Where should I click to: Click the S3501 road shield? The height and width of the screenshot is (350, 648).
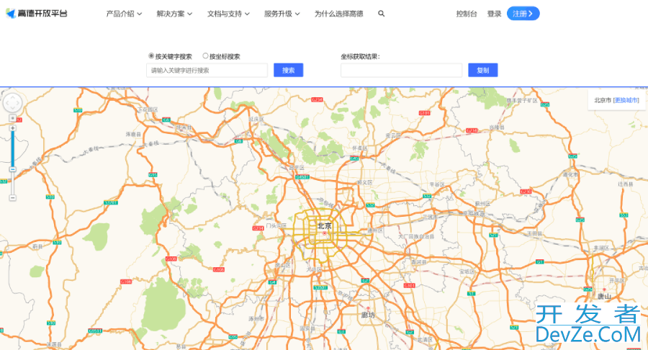(320, 287)
